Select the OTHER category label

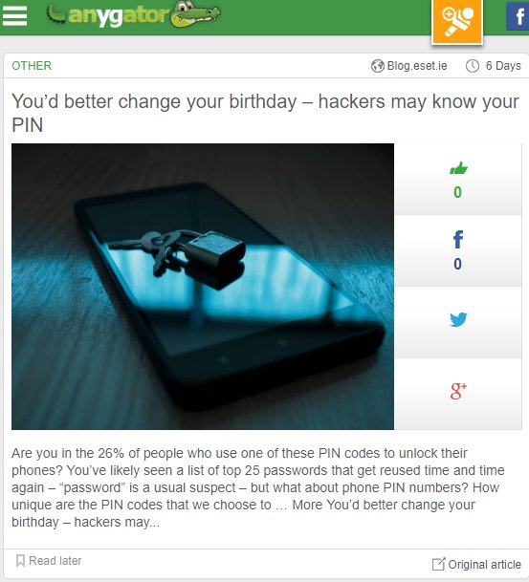(32, 66)
